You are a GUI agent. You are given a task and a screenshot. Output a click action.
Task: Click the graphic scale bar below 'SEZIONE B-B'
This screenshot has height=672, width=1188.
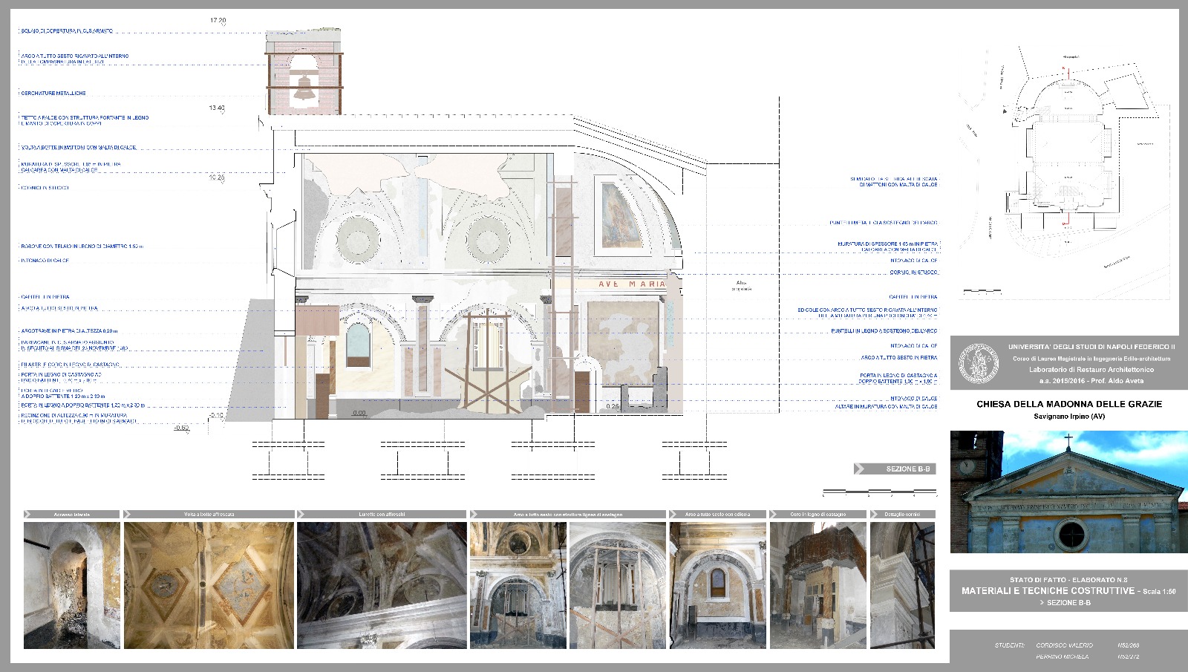pos(880,491)
